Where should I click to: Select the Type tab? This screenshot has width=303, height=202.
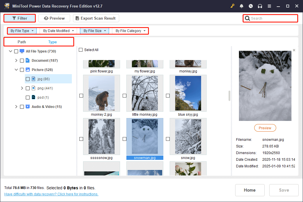point(53,42)
